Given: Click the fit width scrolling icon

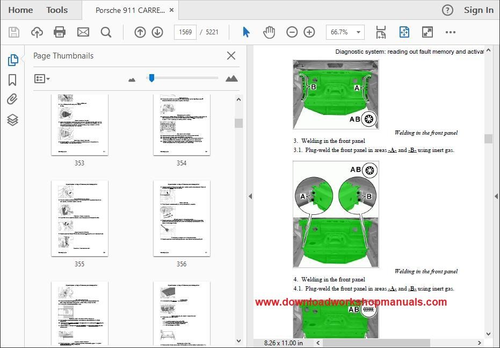Looking at the screenshot, I should click(381, 32).
